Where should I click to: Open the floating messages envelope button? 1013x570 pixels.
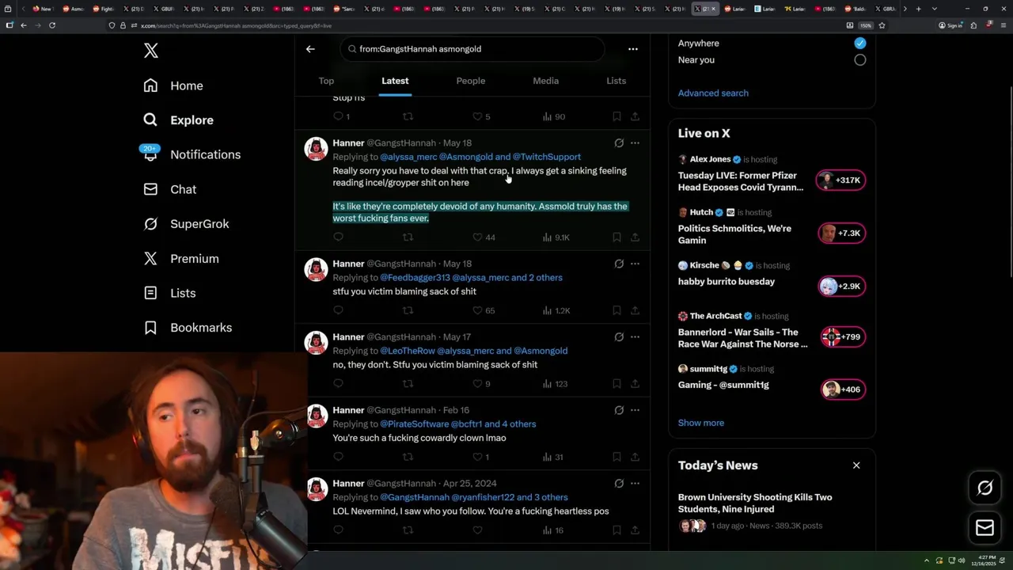pyautogui.click(x=985, y=527)
